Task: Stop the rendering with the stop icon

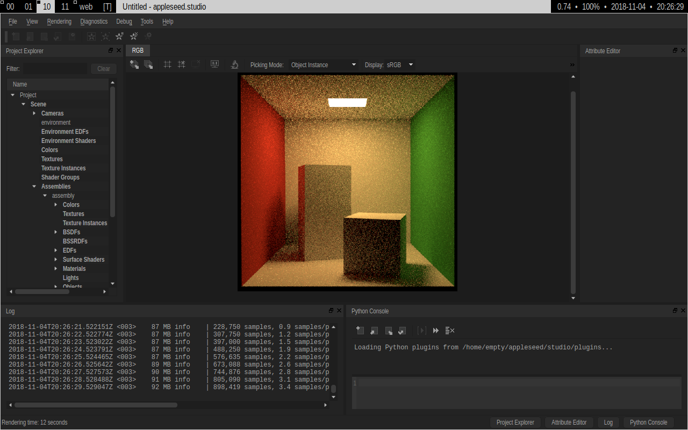Action: (134, 37)
